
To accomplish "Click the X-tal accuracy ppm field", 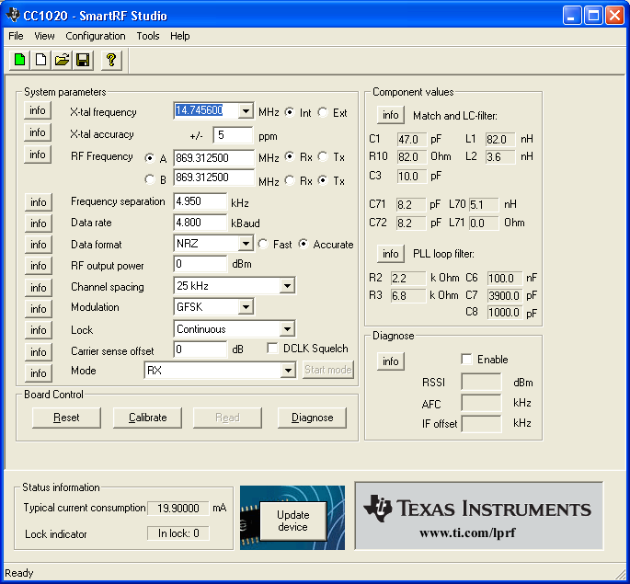I will pos(233,135).
